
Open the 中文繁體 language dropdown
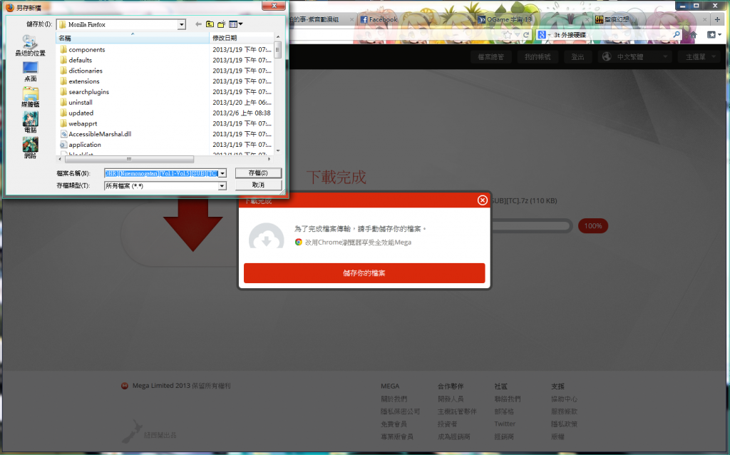click(635, 57)
